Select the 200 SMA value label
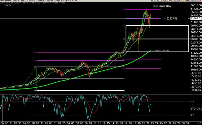The width and height of the screenshot is (202, 125). click(161, 51)
